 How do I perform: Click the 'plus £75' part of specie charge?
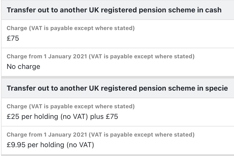point(104,117)
